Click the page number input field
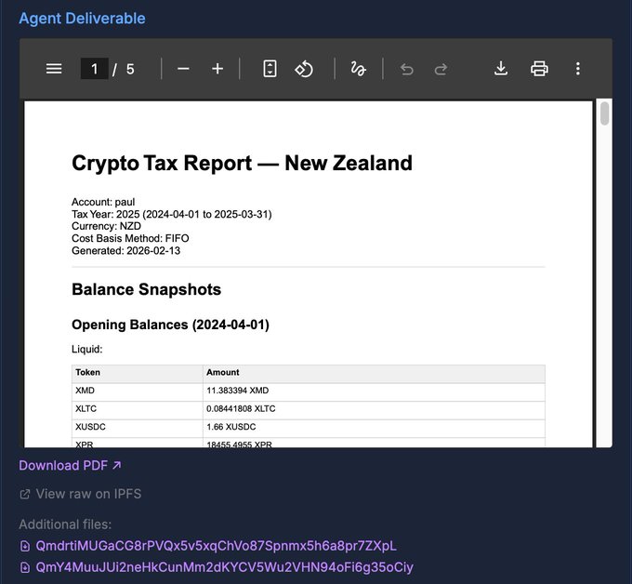Image resolution: width=632 pixels, height=584 pixels. (x=95, y=69)
